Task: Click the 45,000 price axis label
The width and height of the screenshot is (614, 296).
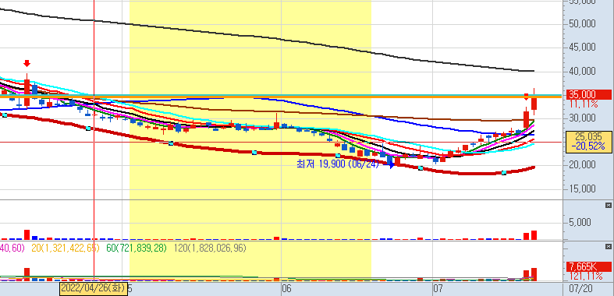Action: (x=582, y=47)
